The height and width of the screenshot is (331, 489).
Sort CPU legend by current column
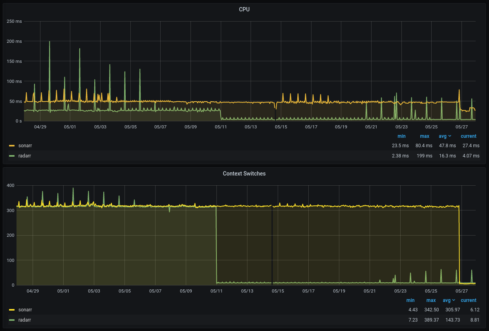tap(469, 136)
